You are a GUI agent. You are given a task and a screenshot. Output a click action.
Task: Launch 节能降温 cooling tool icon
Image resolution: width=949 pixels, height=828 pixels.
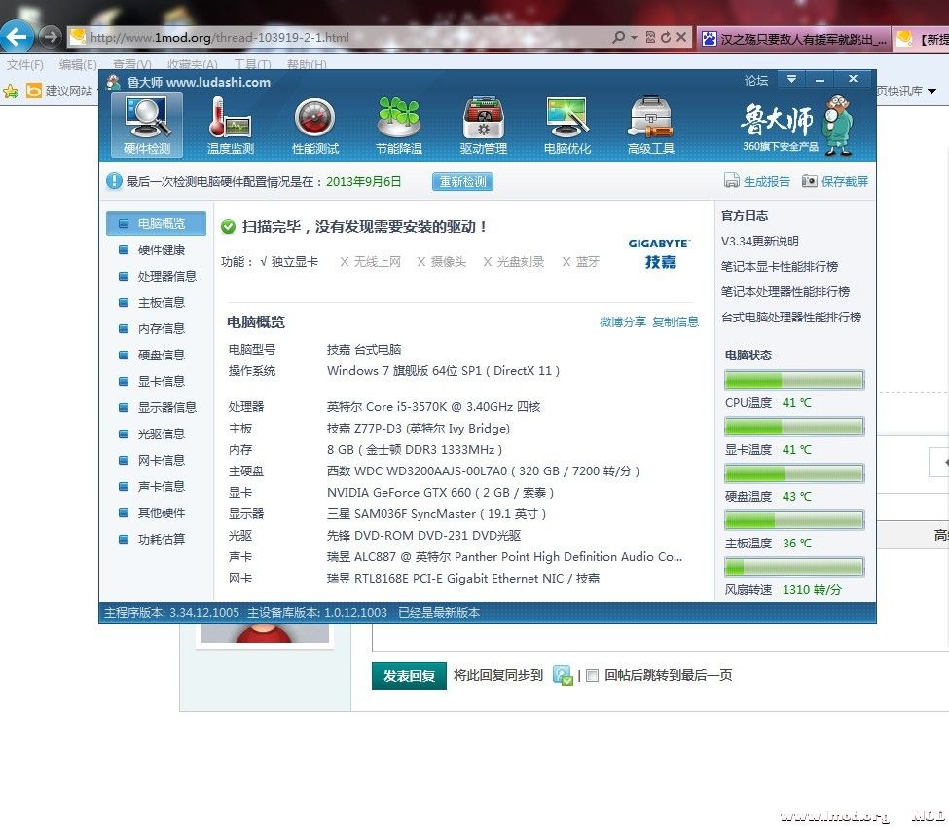pos(399,123)
